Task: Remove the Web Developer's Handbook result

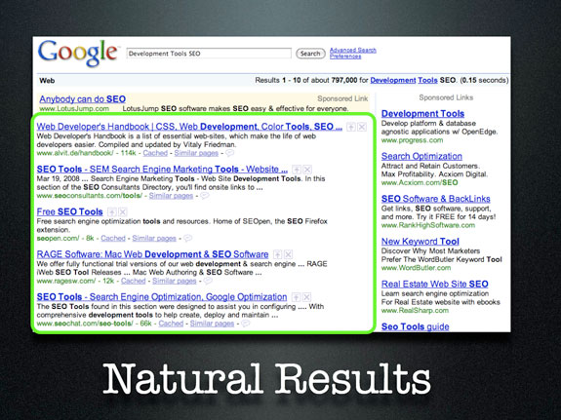Action: [x=362, y=127]
